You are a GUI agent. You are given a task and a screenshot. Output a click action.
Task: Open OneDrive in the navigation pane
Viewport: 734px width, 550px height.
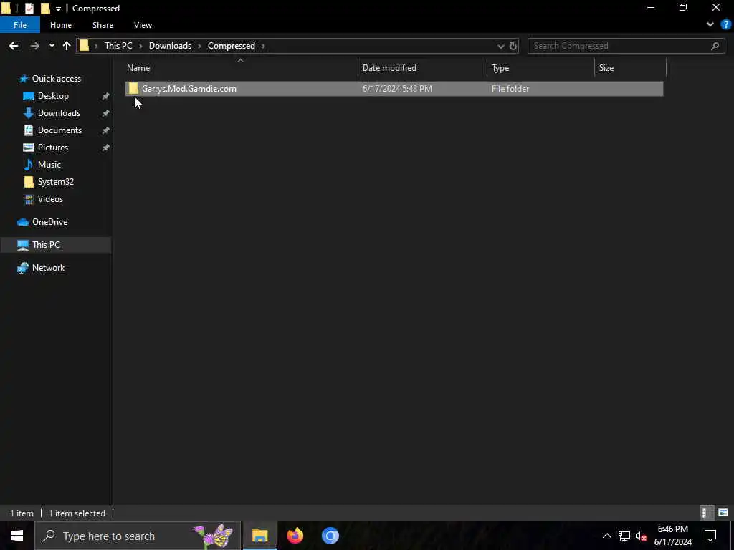(49, 222)
